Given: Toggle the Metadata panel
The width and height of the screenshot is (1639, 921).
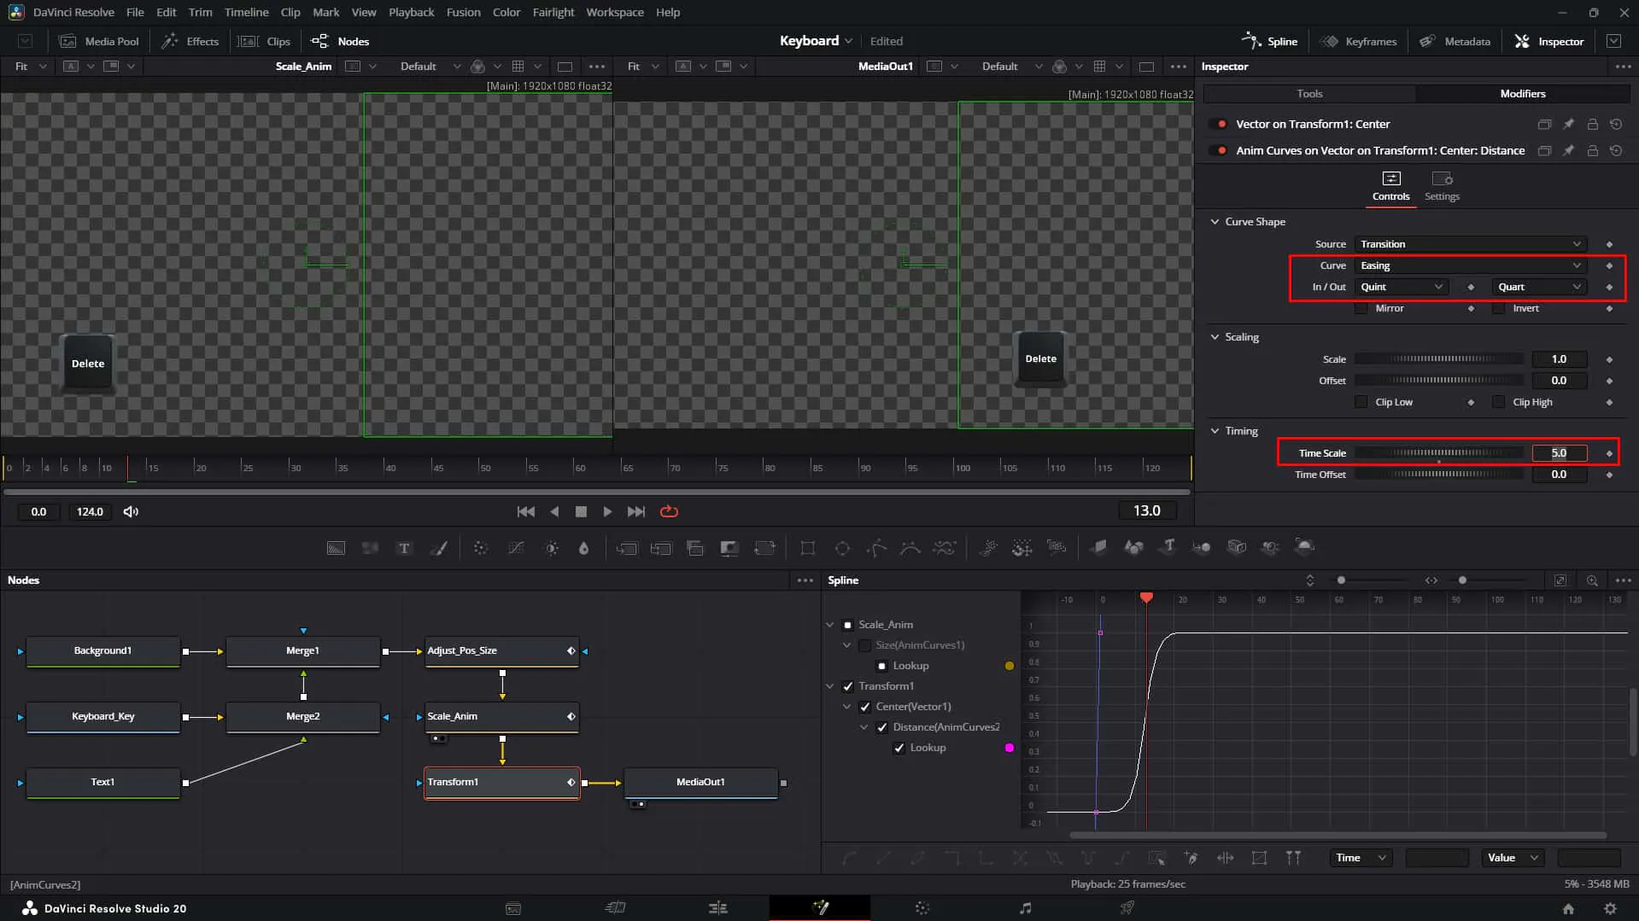Looking at the screenshot, I should [x=1455, y=41].
